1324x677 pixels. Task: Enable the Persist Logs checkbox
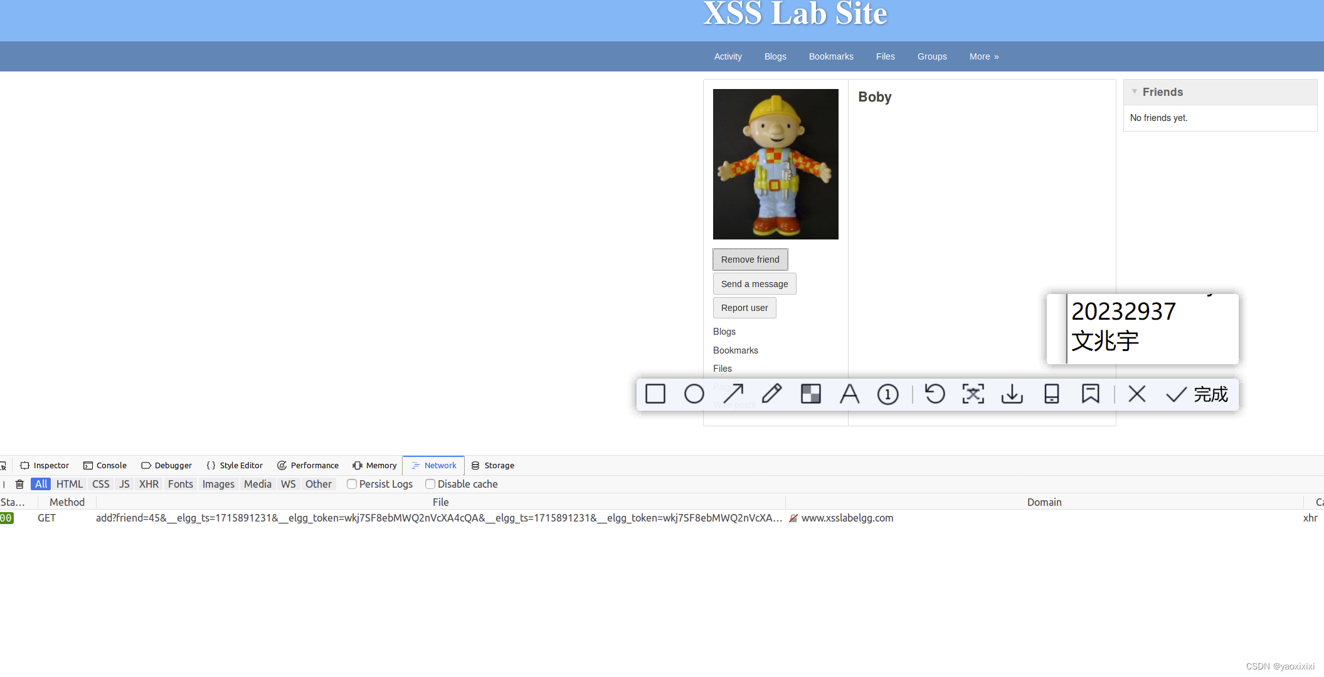click(352, 484)
